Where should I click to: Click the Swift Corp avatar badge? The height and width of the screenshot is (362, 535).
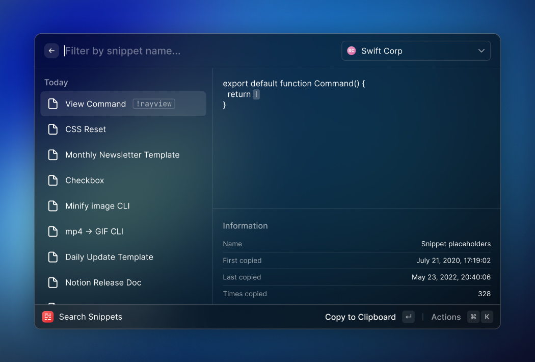(x=351, y=51)
